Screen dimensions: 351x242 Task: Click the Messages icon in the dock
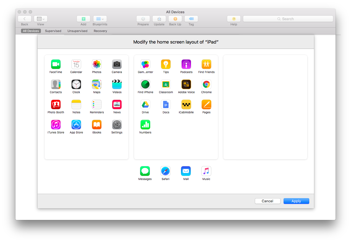(145, 171)
